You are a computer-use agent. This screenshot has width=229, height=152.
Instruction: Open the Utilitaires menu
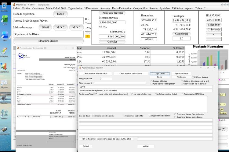(x=177, y=8)
